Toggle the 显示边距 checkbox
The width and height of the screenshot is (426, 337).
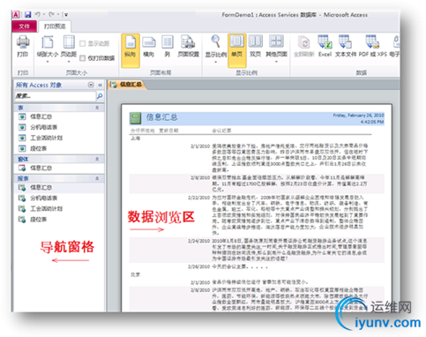point(83,44)
